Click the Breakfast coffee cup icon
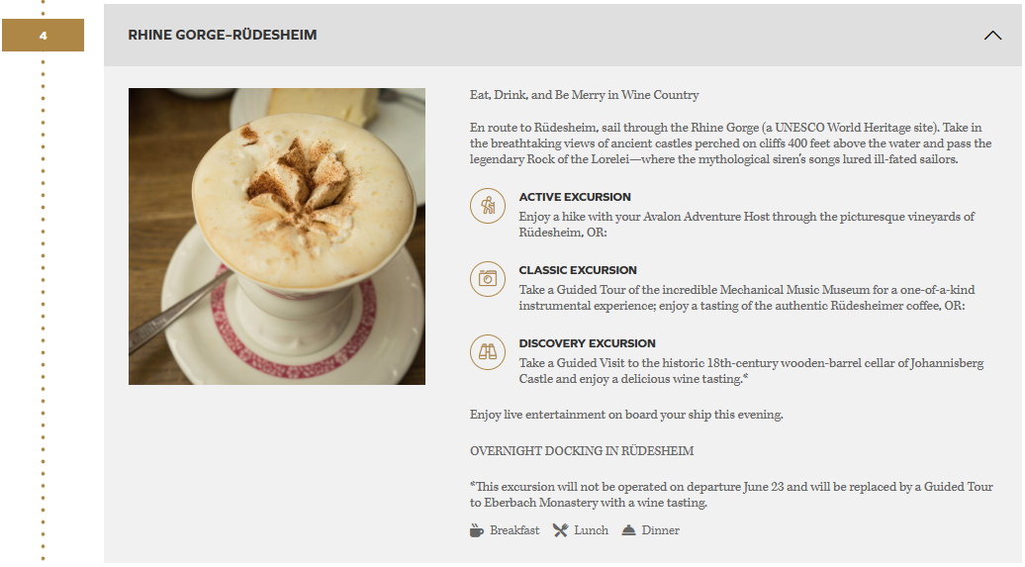The height and width of the screenshot is (567, 1025). pos(477,530)
